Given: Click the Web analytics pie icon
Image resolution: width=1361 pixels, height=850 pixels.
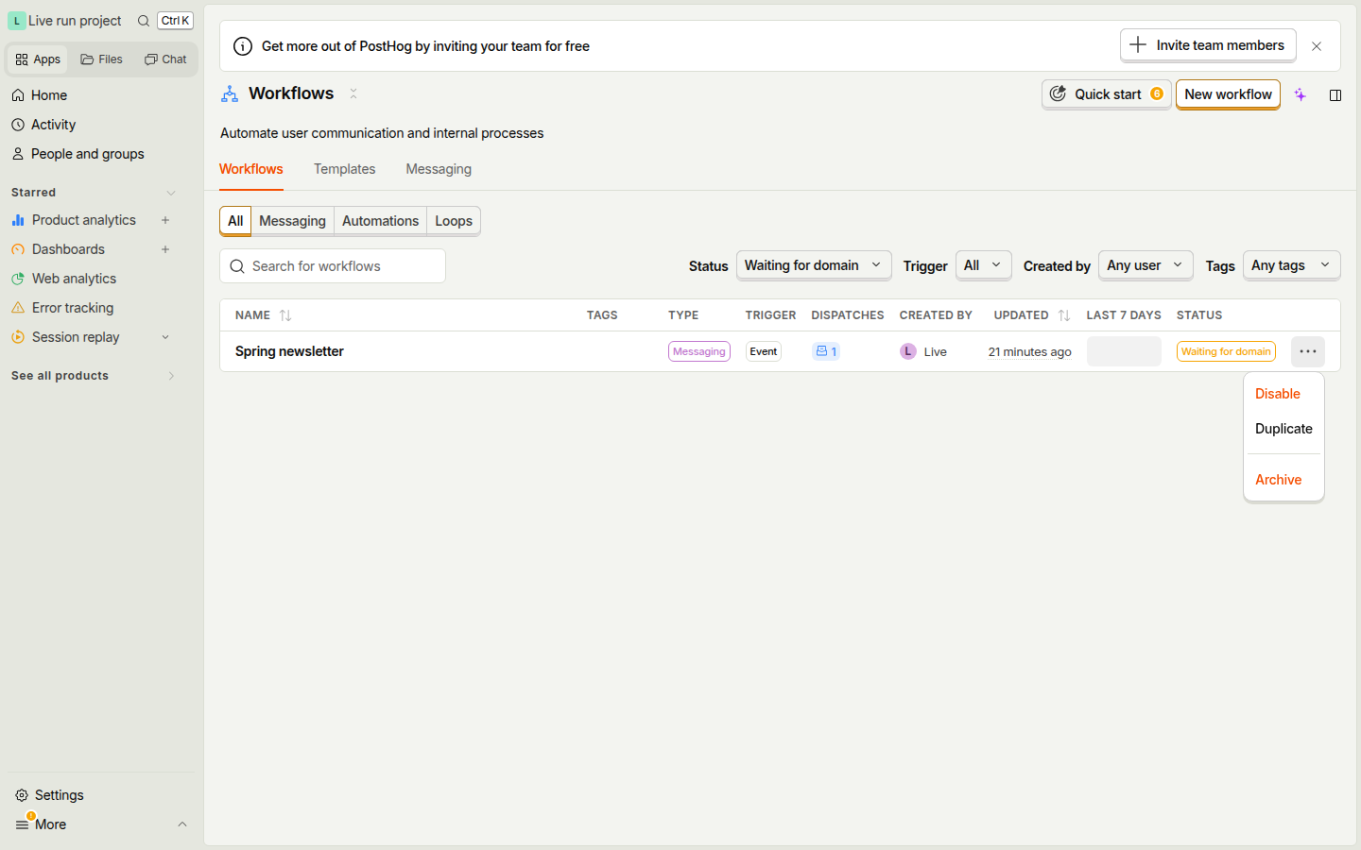Looking at the screenshot, I should pos(18,279).
